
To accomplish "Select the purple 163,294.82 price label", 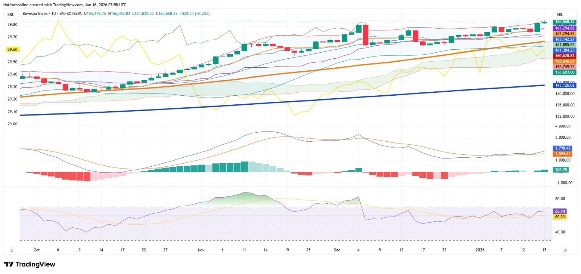I will tap(565, 28).
